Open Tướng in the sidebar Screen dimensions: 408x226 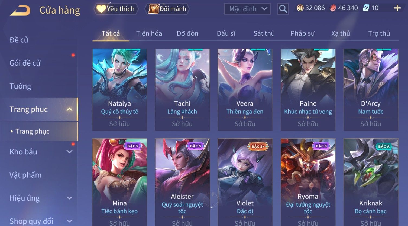(20, 86)
